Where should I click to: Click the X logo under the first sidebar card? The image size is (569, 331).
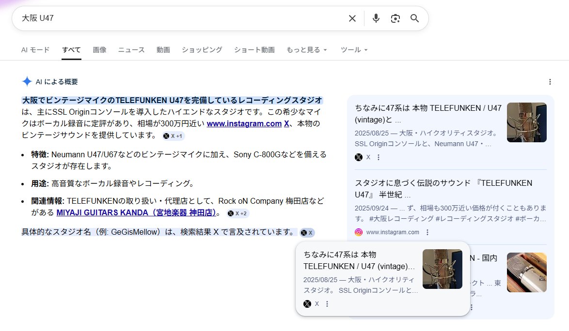tap(359, 157)
